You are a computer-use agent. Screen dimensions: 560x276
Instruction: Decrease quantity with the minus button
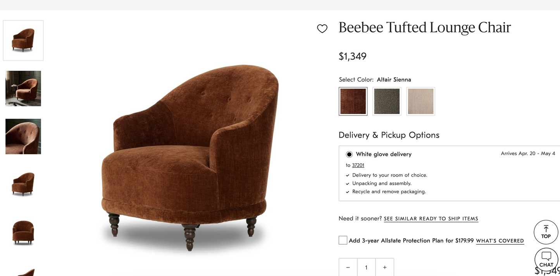[348, 267]
